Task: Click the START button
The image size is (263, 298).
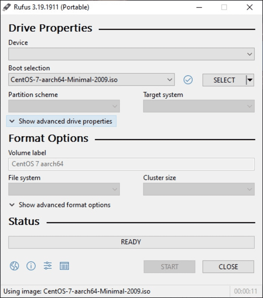Action: click(169, 267)
